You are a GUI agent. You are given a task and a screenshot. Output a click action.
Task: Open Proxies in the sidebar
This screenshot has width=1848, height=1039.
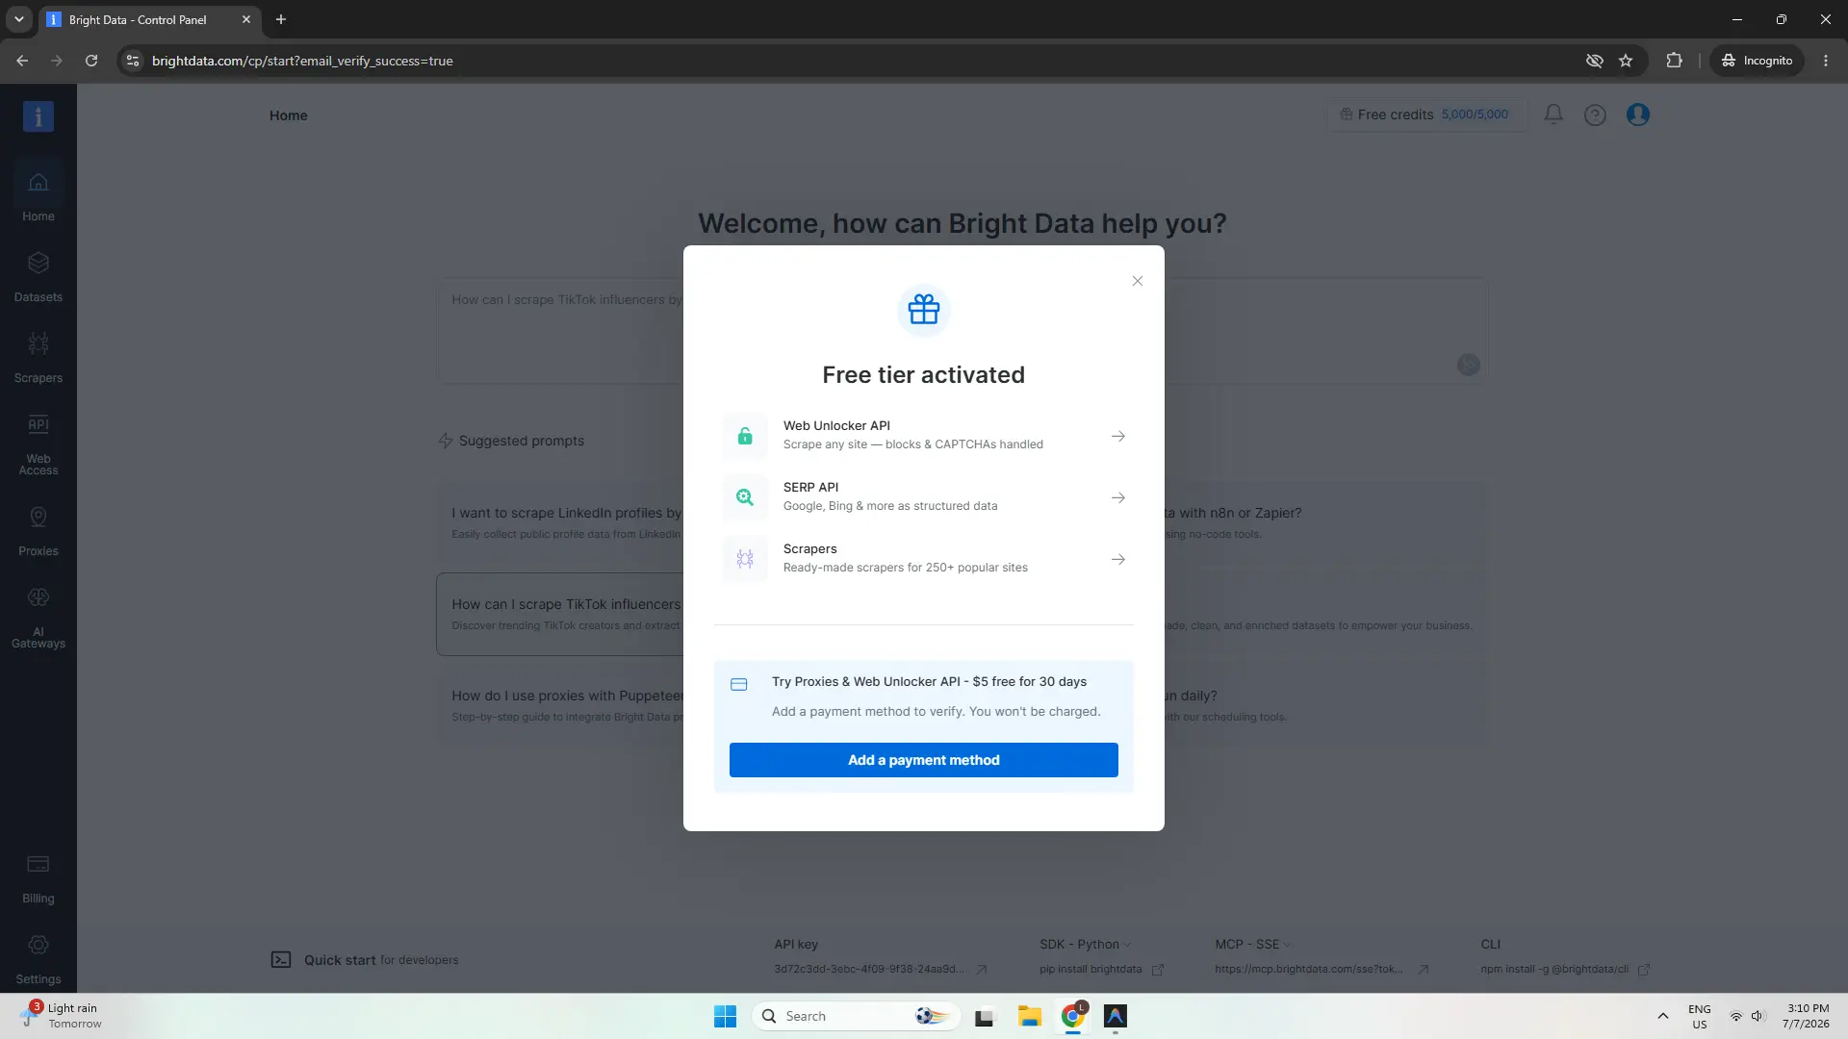coord(38,531)
